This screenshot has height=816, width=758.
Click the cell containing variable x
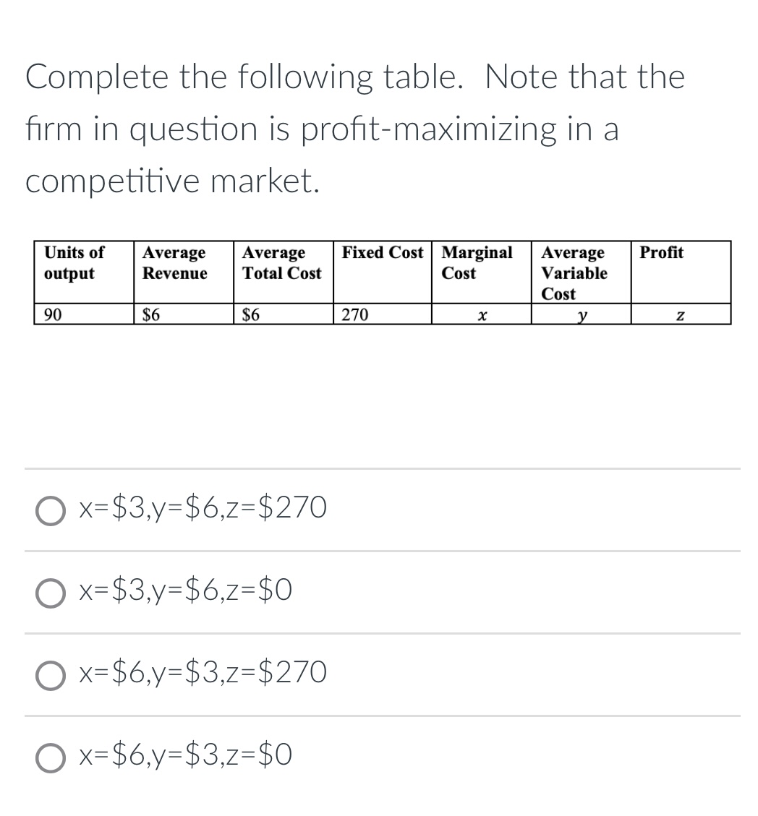(480, 315)
